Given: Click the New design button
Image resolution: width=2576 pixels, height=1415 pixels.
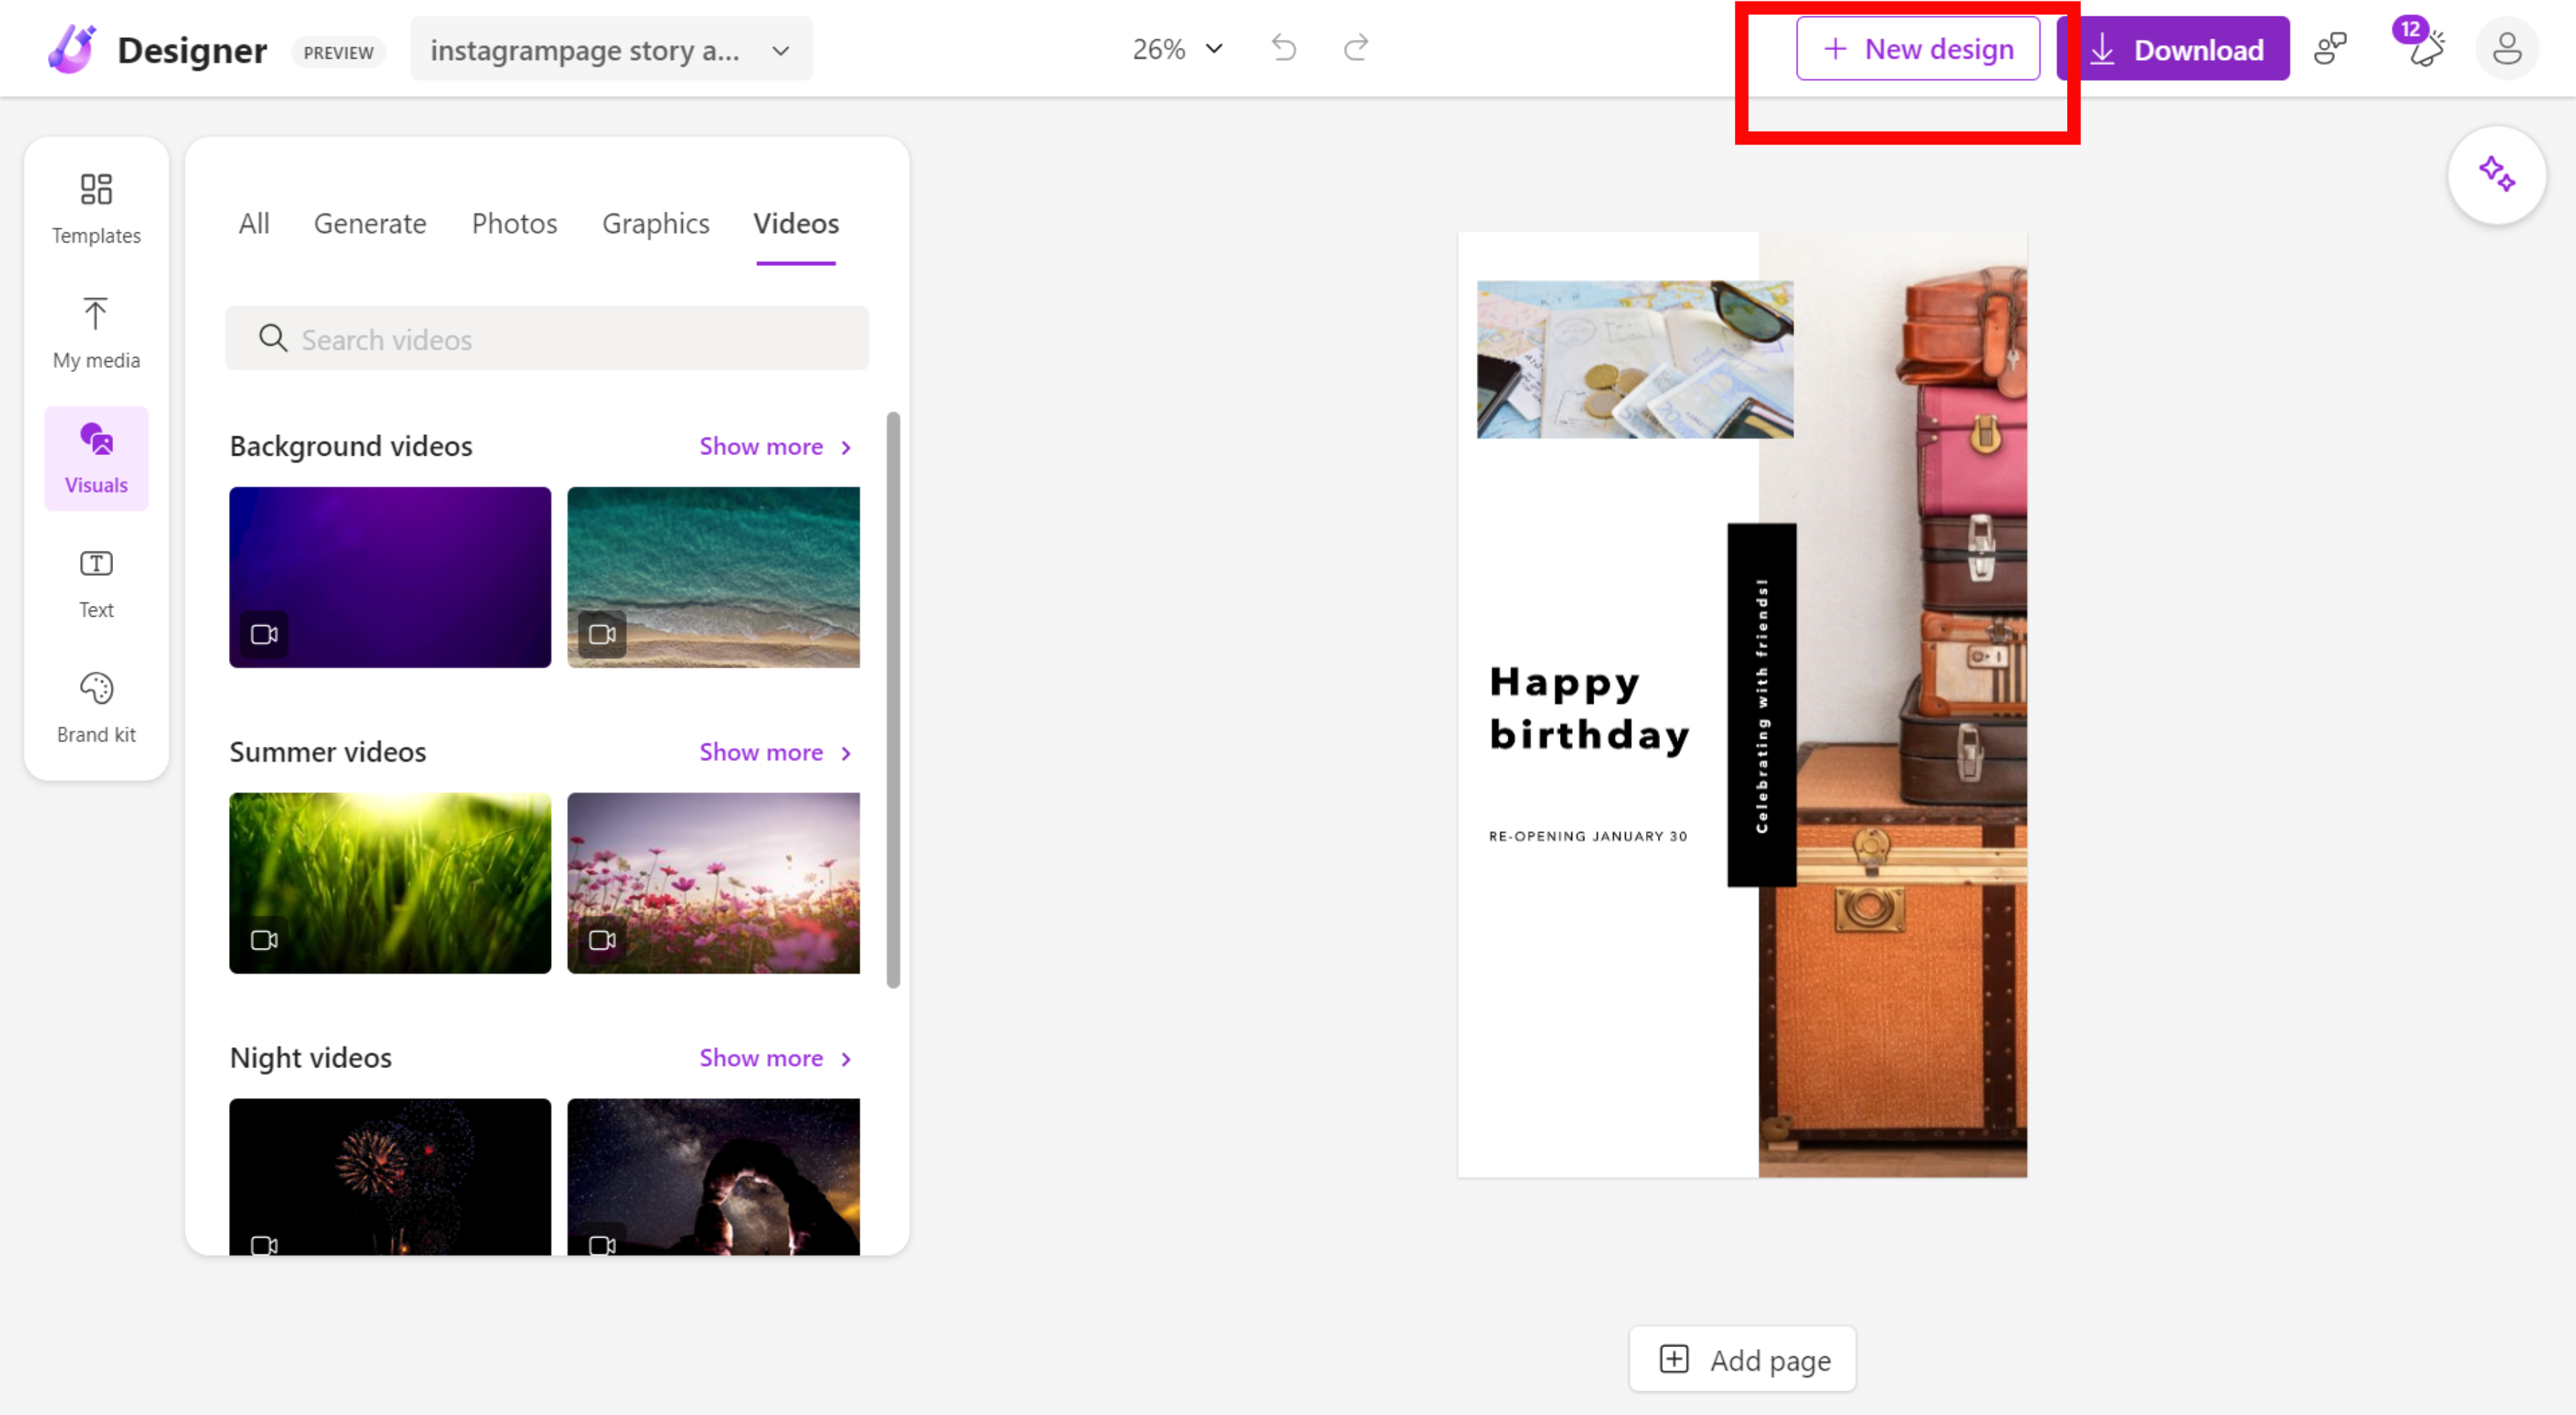Looking at the screenshot, I should [1917, 48].
